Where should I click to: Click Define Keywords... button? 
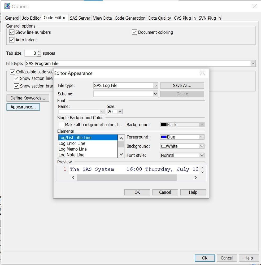pos(28,98)
